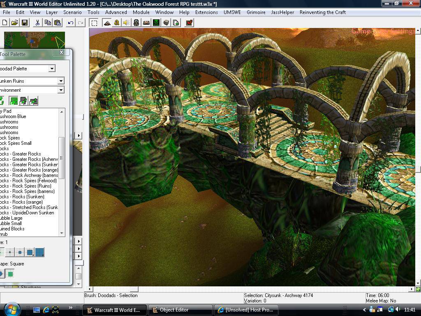Image resolution: width=421 pixels, height=316 pixels.
Task: Open a map with the folder icon
Action: pos(14,23)
